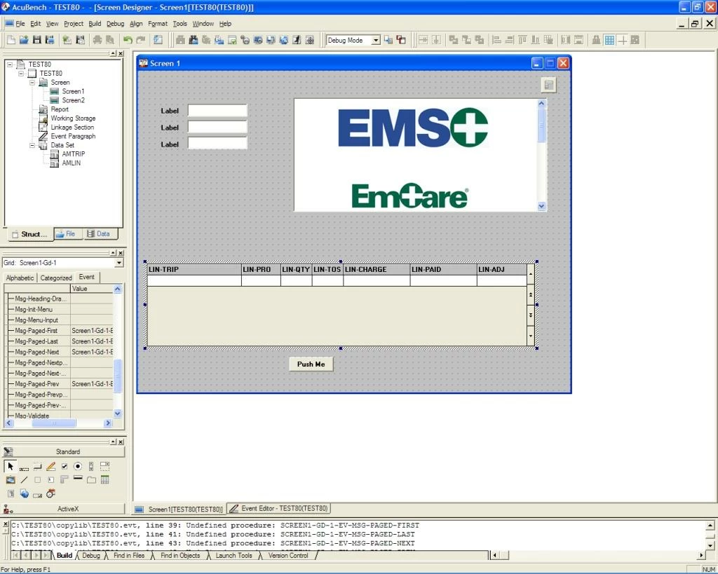Switch to the Categorized properties tab

56,278
